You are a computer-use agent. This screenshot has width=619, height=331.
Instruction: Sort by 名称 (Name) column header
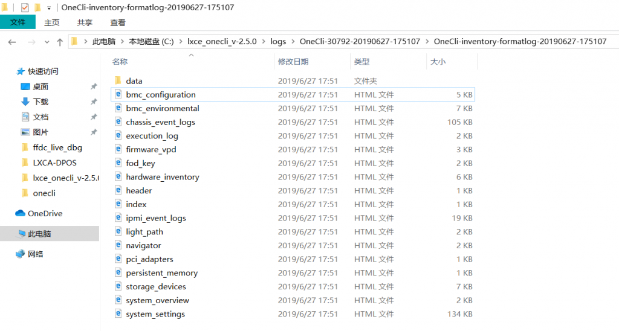(120, 62)
